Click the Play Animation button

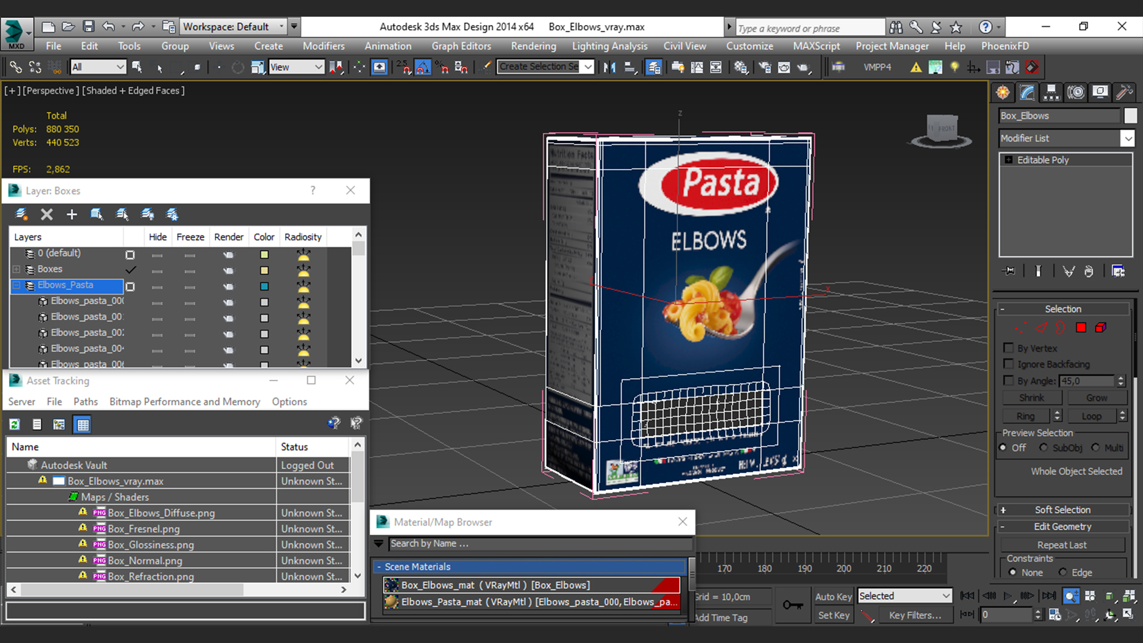(1007, 596)
